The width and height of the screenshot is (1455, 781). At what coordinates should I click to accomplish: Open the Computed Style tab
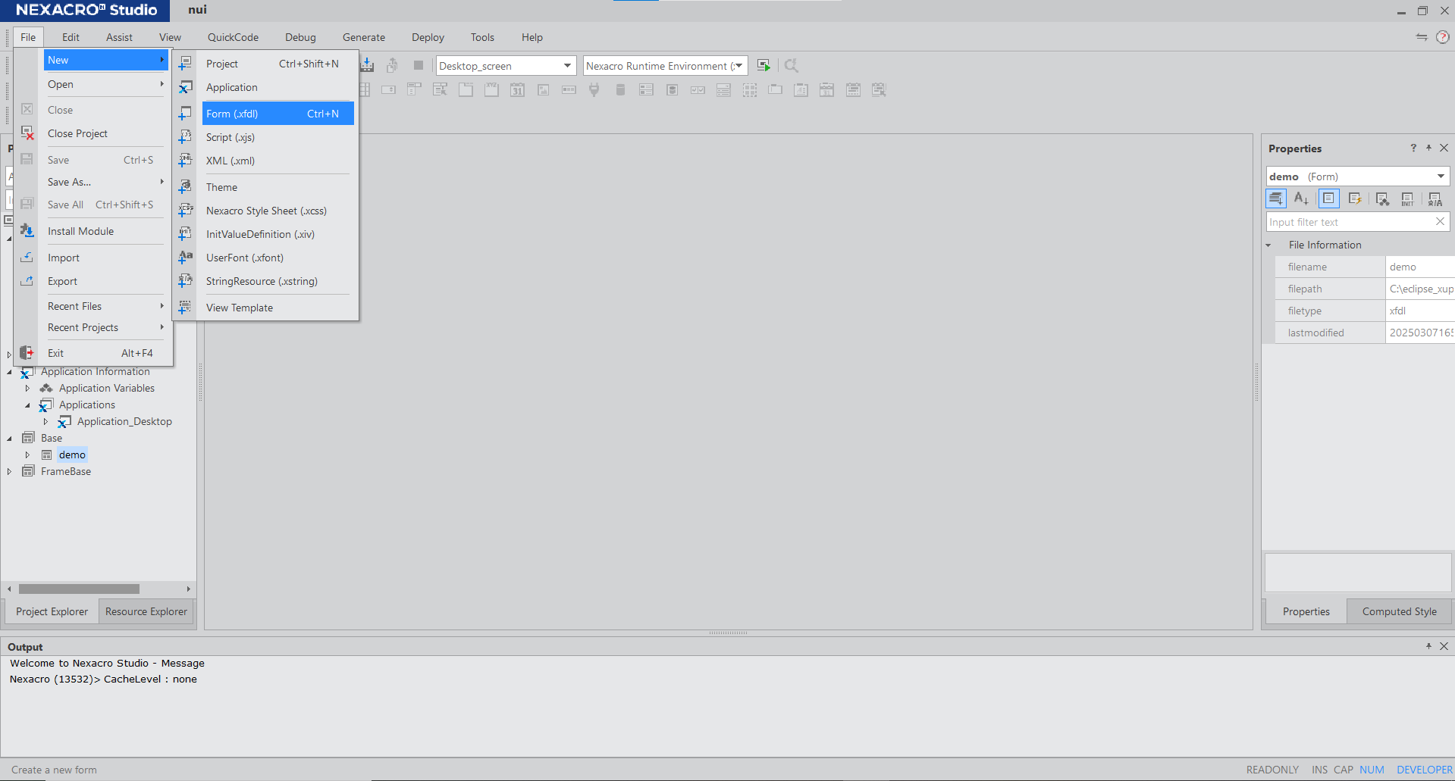[1399, 611]
